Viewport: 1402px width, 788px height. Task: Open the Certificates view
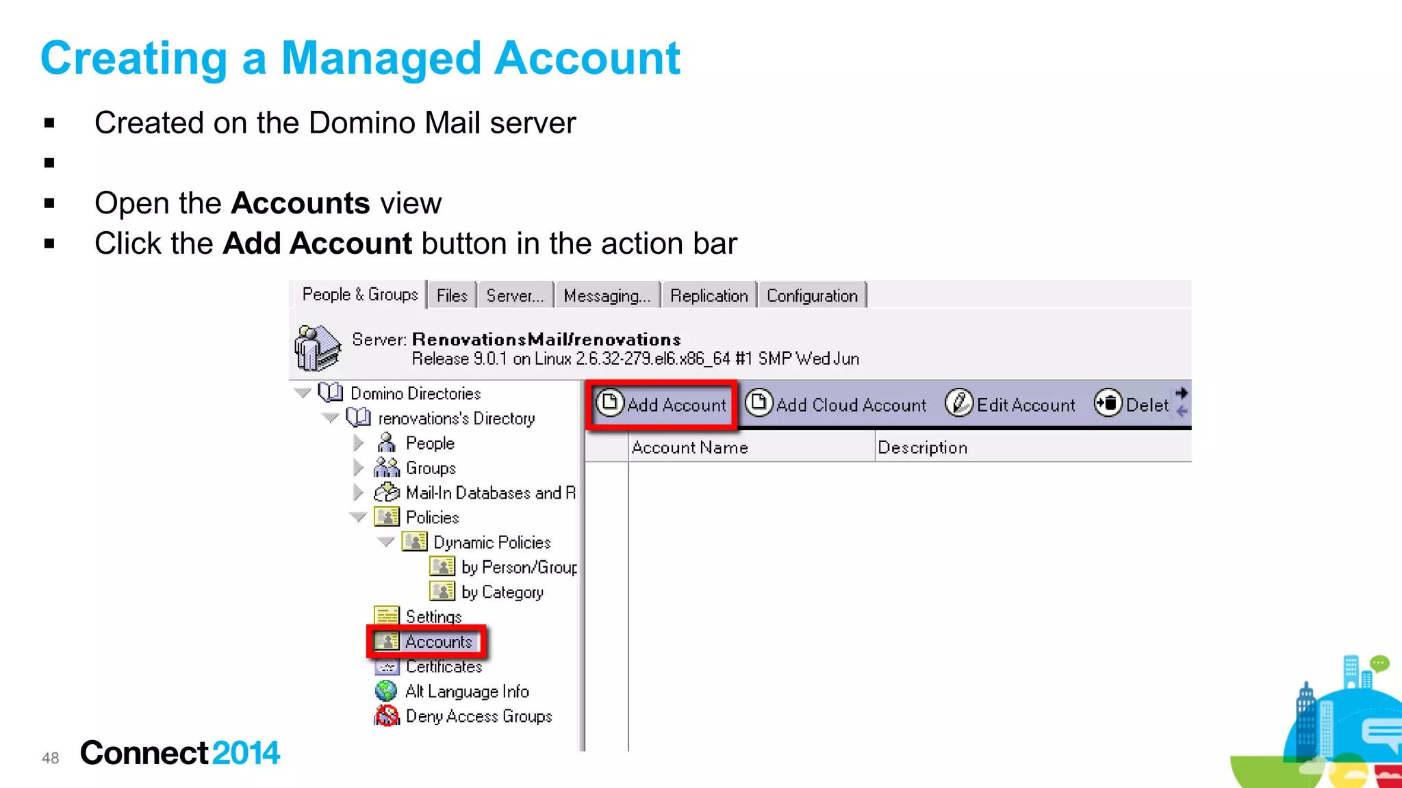tap(444, 666)
